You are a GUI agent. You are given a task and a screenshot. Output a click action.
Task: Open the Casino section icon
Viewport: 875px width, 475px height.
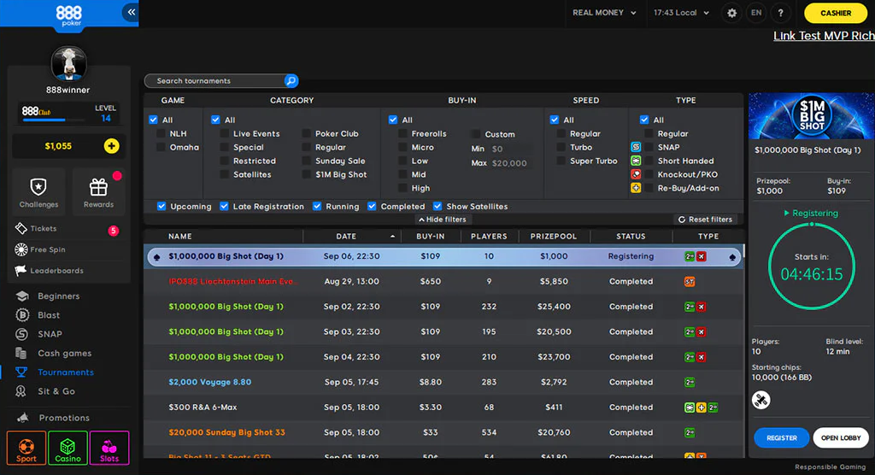click(68, 449)
